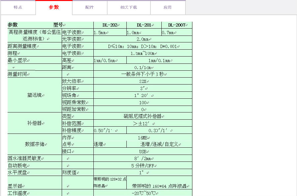
Task: Click the 圆水准器灵敏度 row label
Action: [x=26, y=158]
